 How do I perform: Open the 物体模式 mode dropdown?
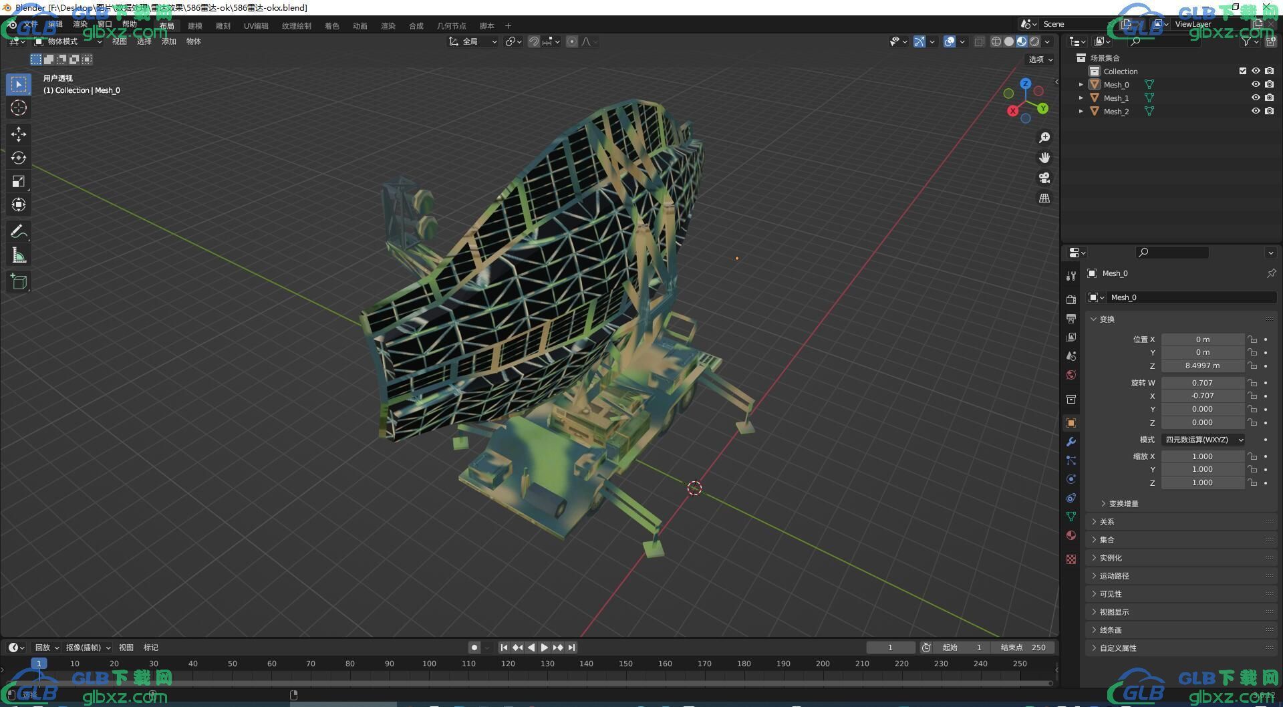point(68,41)
